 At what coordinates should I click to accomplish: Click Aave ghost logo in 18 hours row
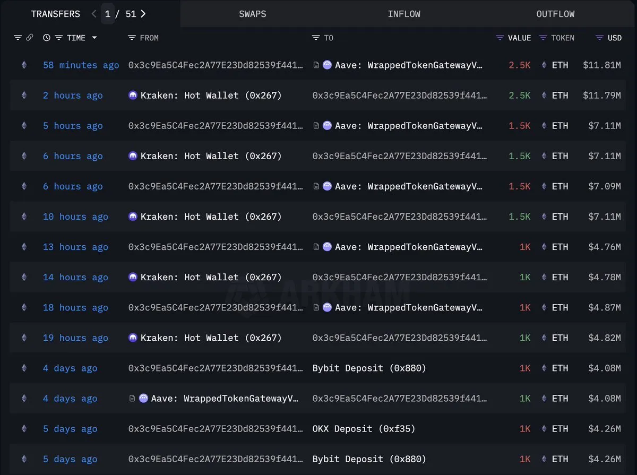tap(327, 307)
